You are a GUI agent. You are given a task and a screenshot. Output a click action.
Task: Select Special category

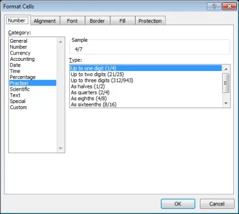point(33,101)
